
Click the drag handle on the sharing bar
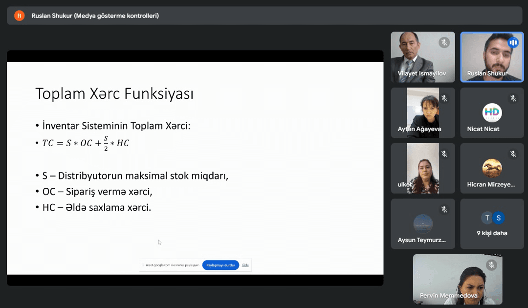[x=142, y=265]
